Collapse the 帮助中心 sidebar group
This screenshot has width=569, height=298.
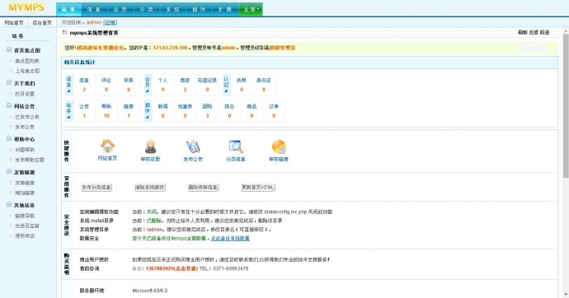(9, 138)
